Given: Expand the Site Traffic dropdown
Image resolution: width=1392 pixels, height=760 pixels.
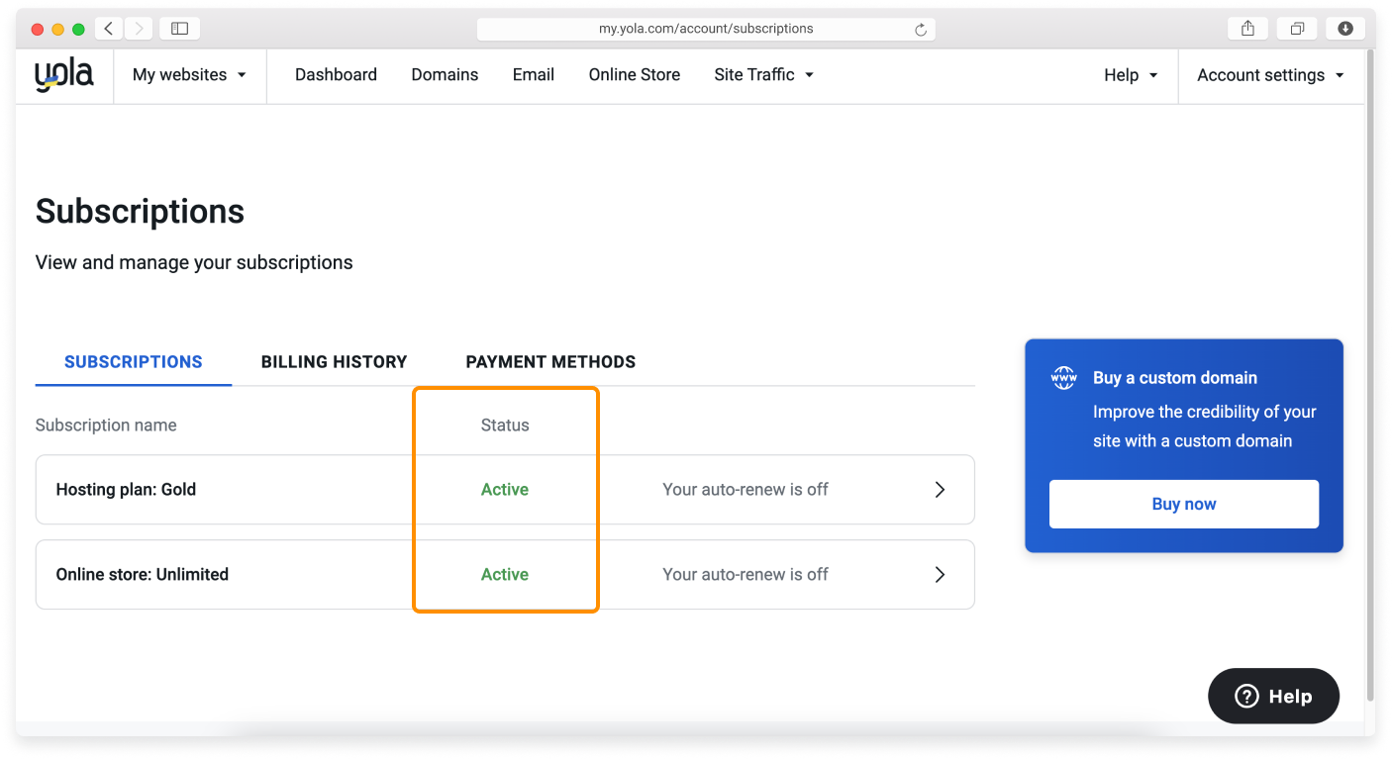Looking at the screenshot, I should pos(763,74).
